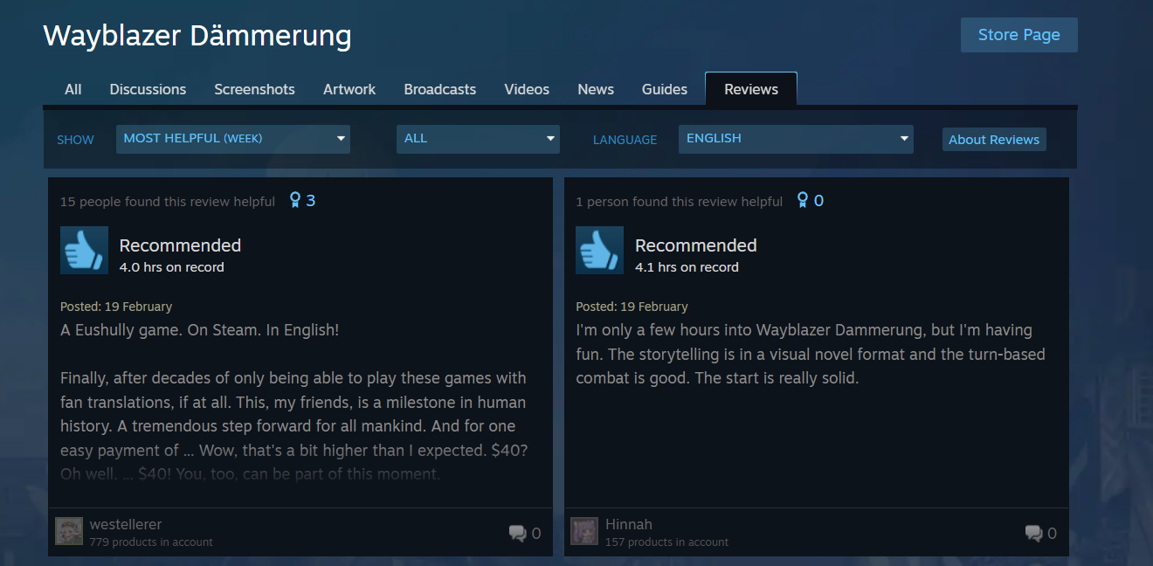This screenshot has width=1153, height=566.
Task: Open the Screenshots tab
Action: 254,89
